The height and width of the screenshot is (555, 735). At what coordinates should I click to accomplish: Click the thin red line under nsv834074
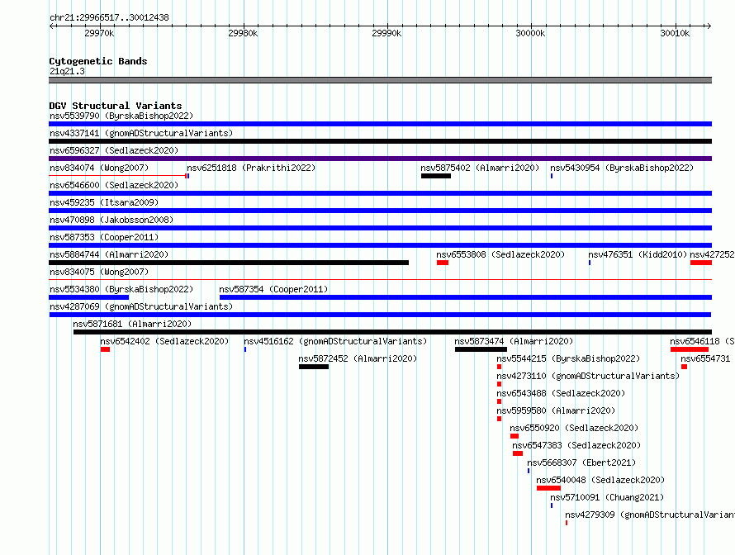[x=117, y=176]
